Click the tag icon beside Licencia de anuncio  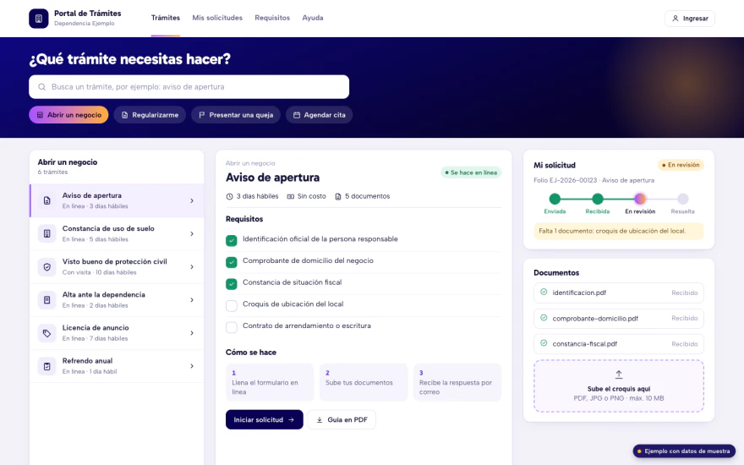pyautogui.click(x=47, y=333)
